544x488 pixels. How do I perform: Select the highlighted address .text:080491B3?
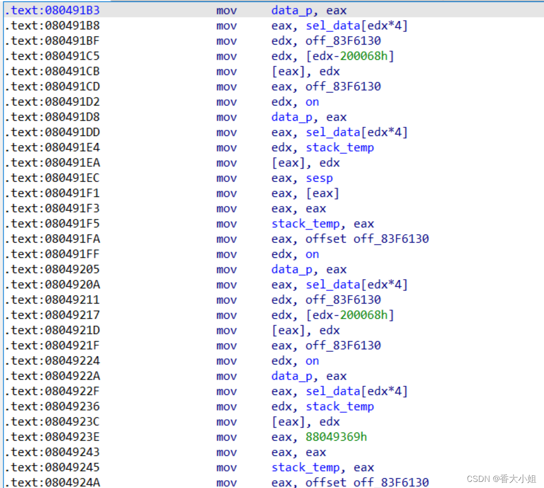coord(52,10)
